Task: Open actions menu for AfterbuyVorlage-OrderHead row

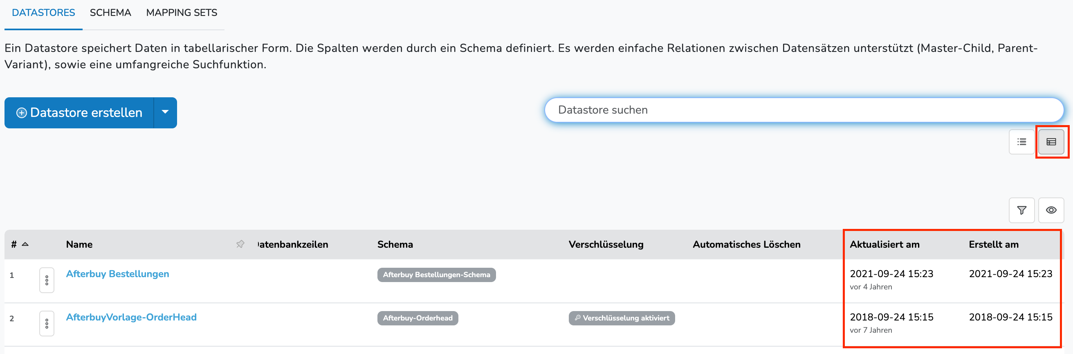Action: 47,324
